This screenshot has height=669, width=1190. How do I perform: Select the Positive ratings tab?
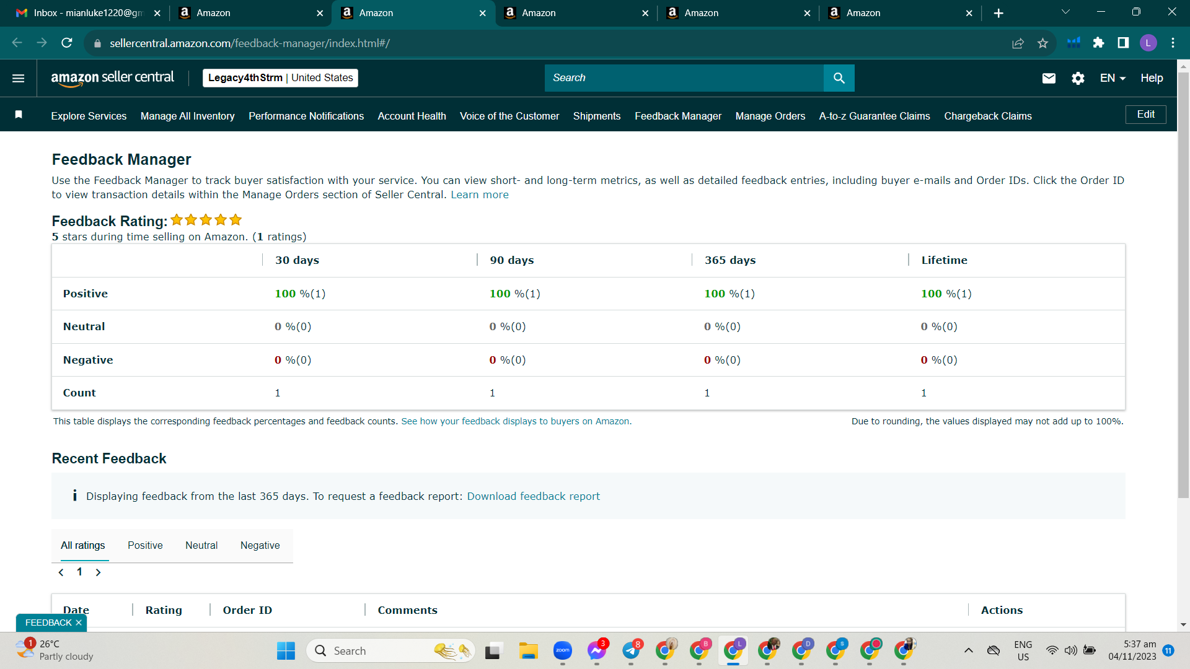click(x=145, y=546)
